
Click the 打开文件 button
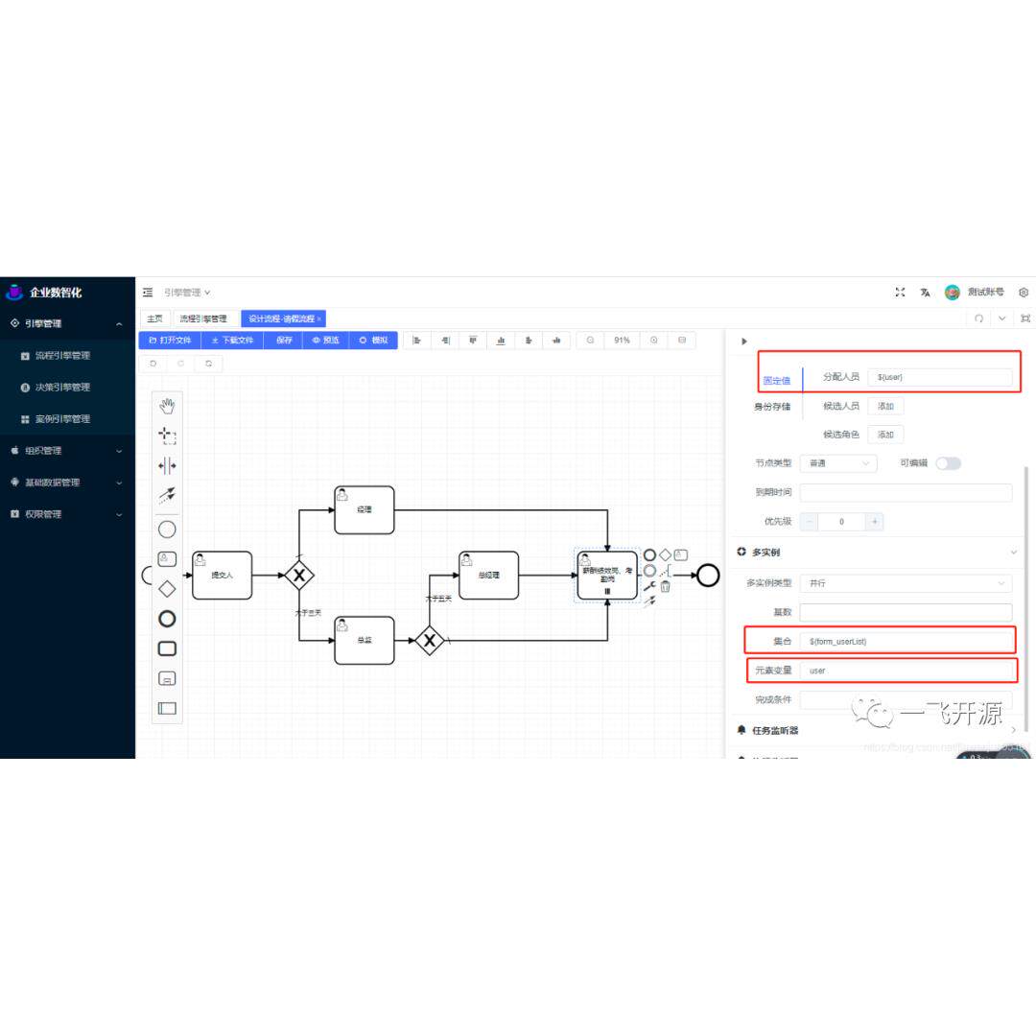[x=170, y=341]
